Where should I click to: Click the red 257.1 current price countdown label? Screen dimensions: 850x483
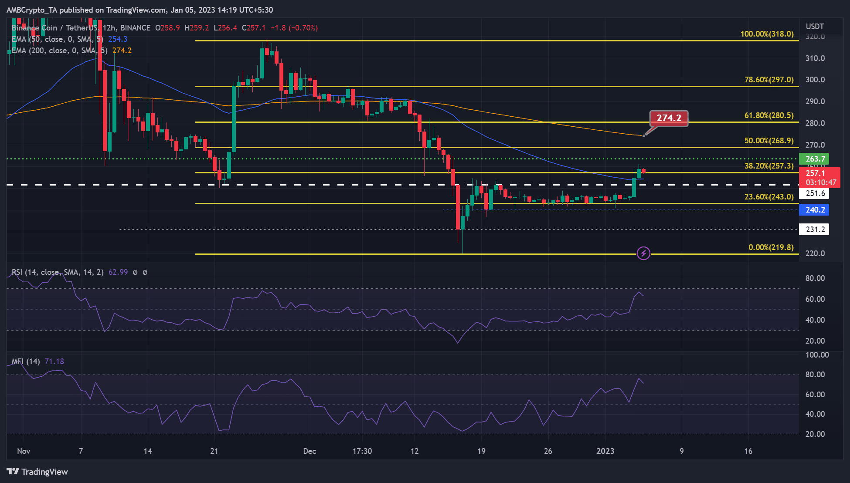click(x=819, y=178)
